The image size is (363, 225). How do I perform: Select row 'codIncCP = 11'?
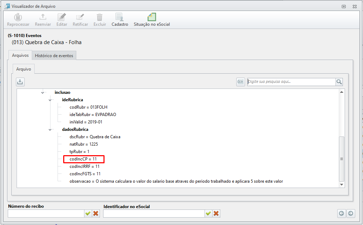tap(83, 159)
